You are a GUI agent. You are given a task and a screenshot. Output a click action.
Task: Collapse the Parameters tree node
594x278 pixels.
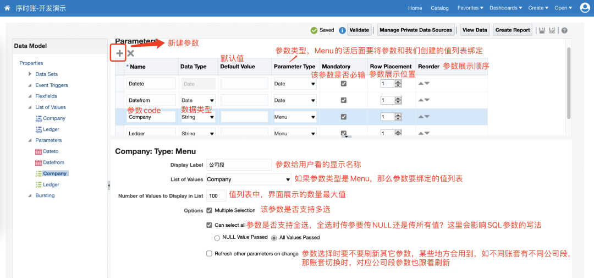tap(30, 140)
